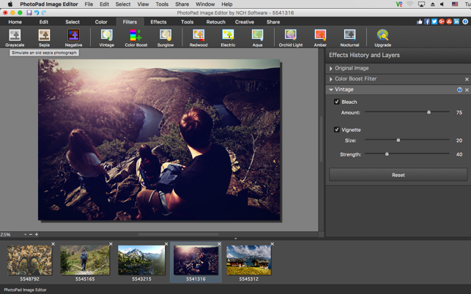
Task: Apply the Sunglow filter
Action: [x=166, y=38]
